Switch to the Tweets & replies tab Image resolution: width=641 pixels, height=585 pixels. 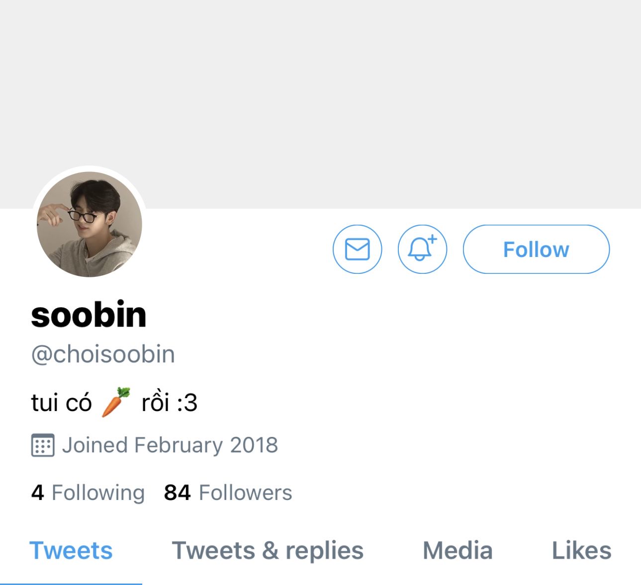coord(268,551)
